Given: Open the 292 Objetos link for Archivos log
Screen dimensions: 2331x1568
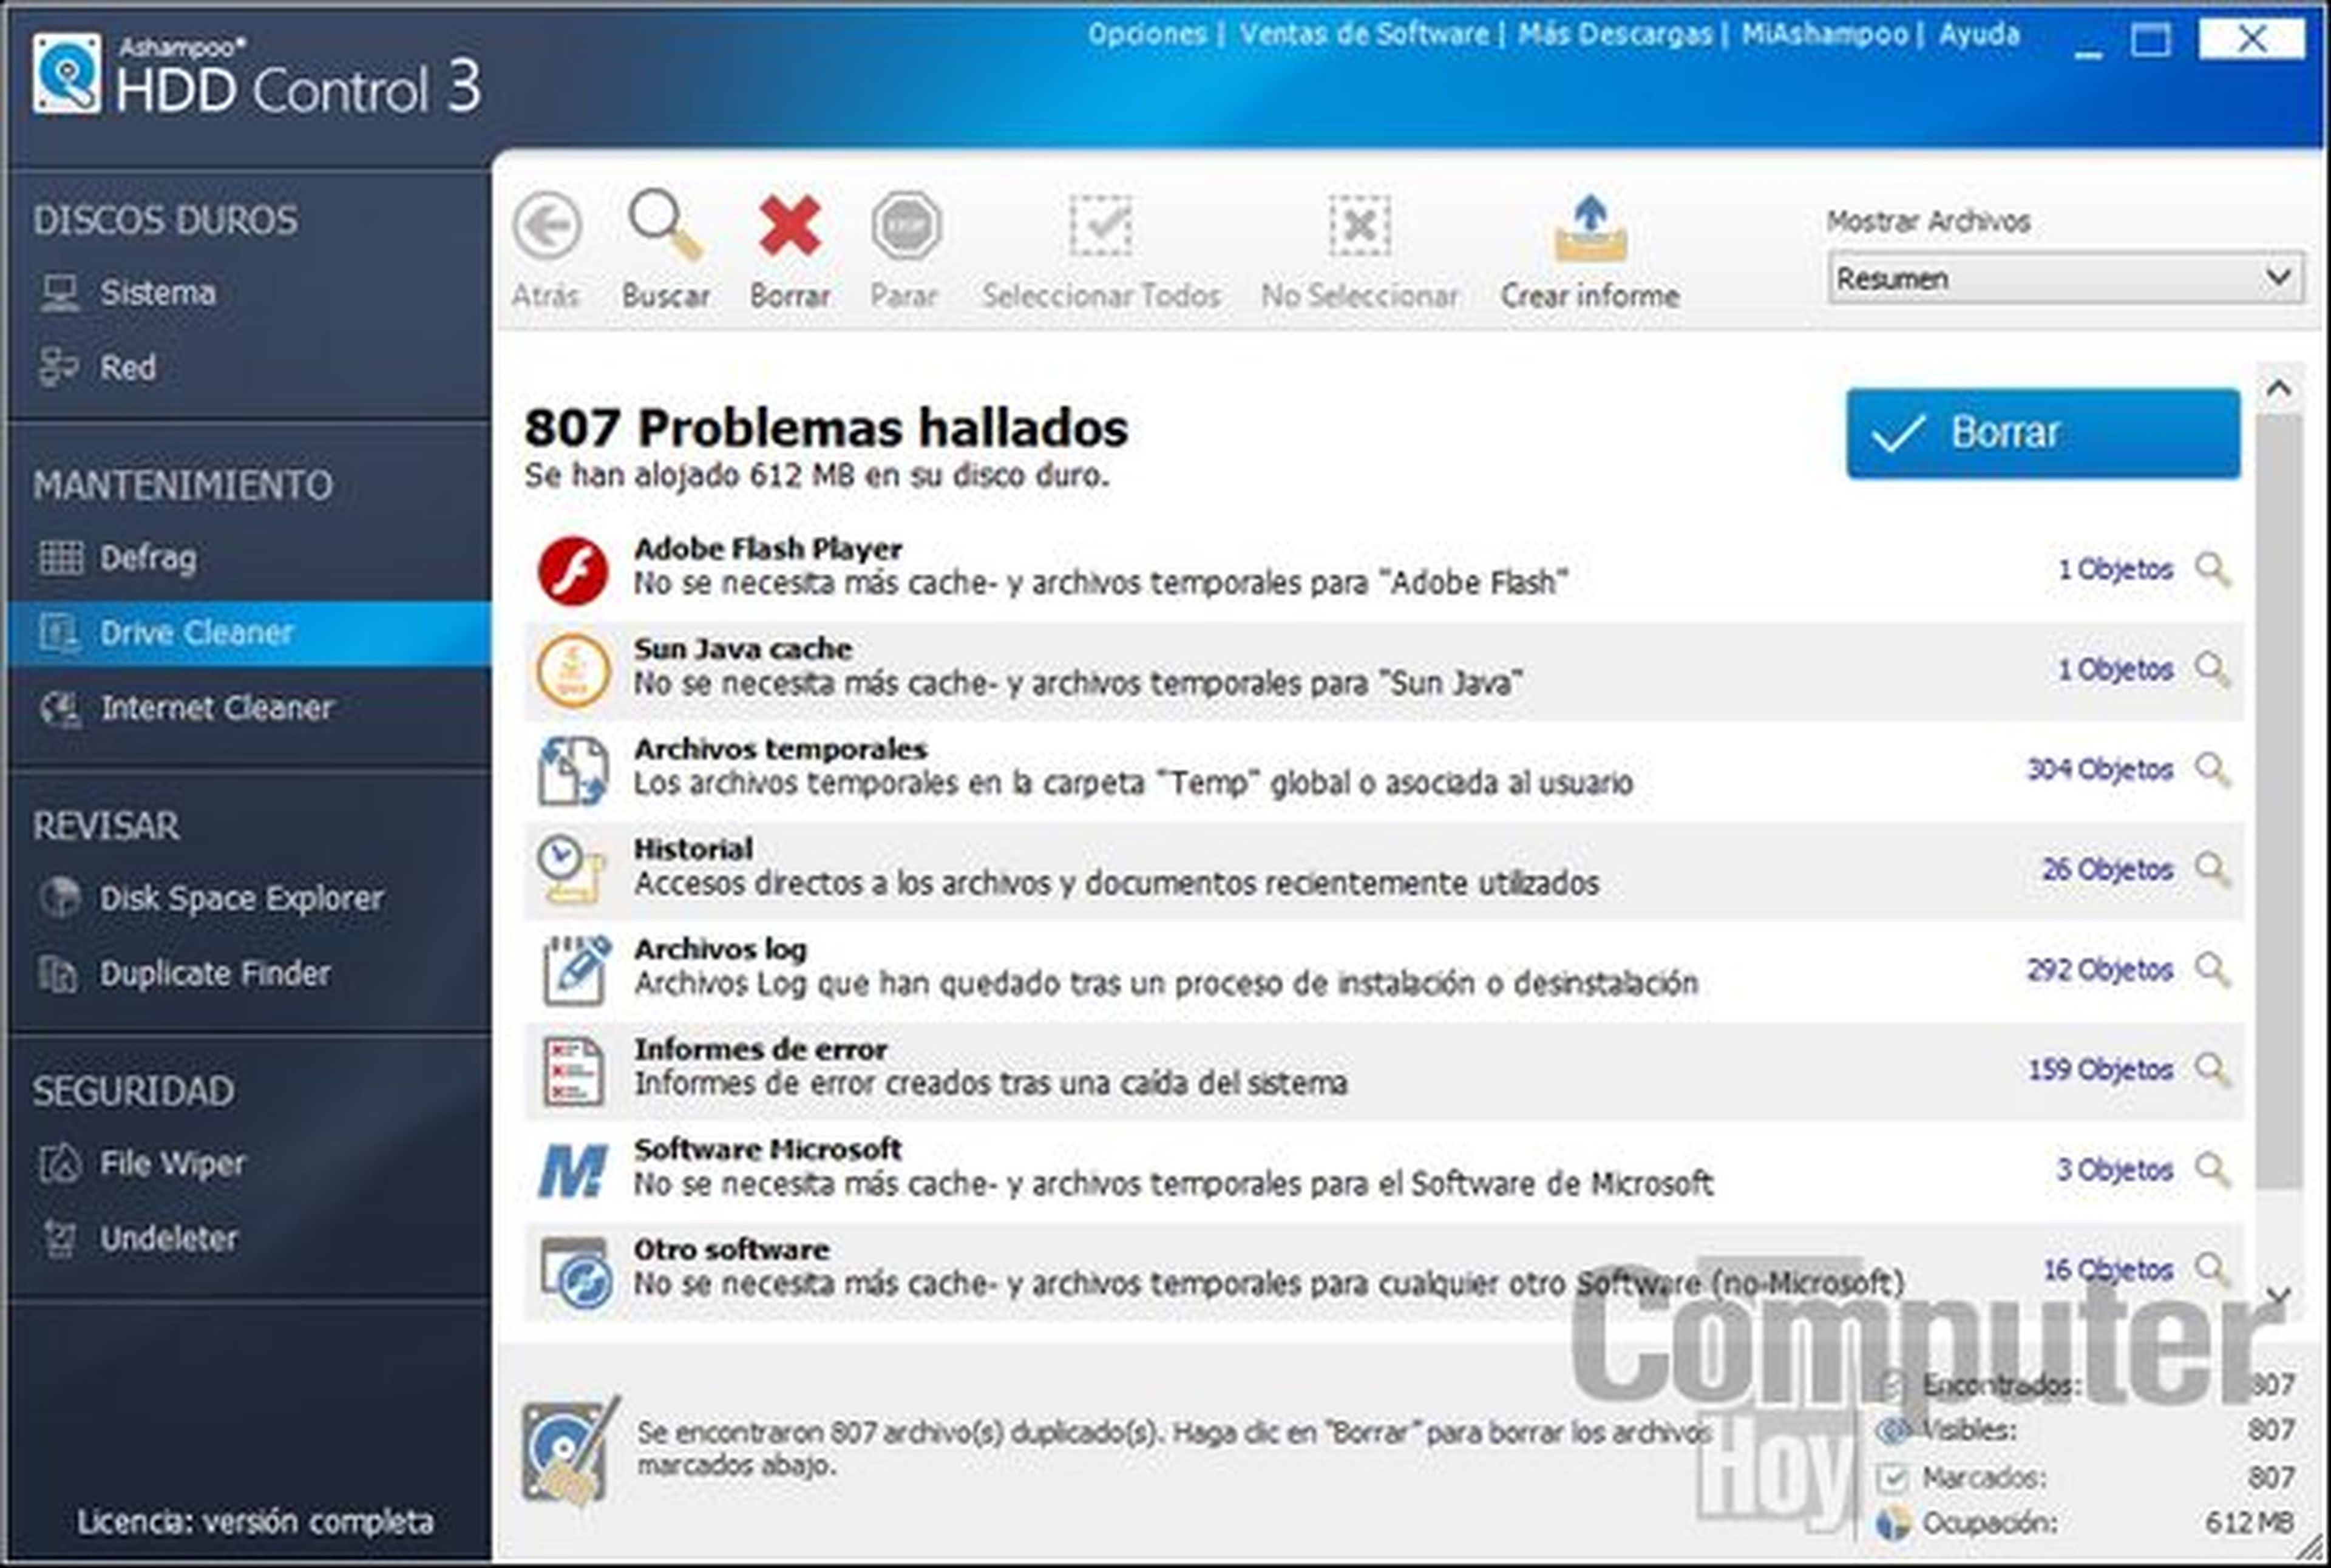Looking at the screenshot, I should coord(2099,970).
